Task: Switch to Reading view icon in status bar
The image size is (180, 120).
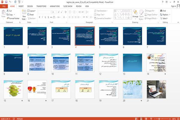Action: pos(146,119)
